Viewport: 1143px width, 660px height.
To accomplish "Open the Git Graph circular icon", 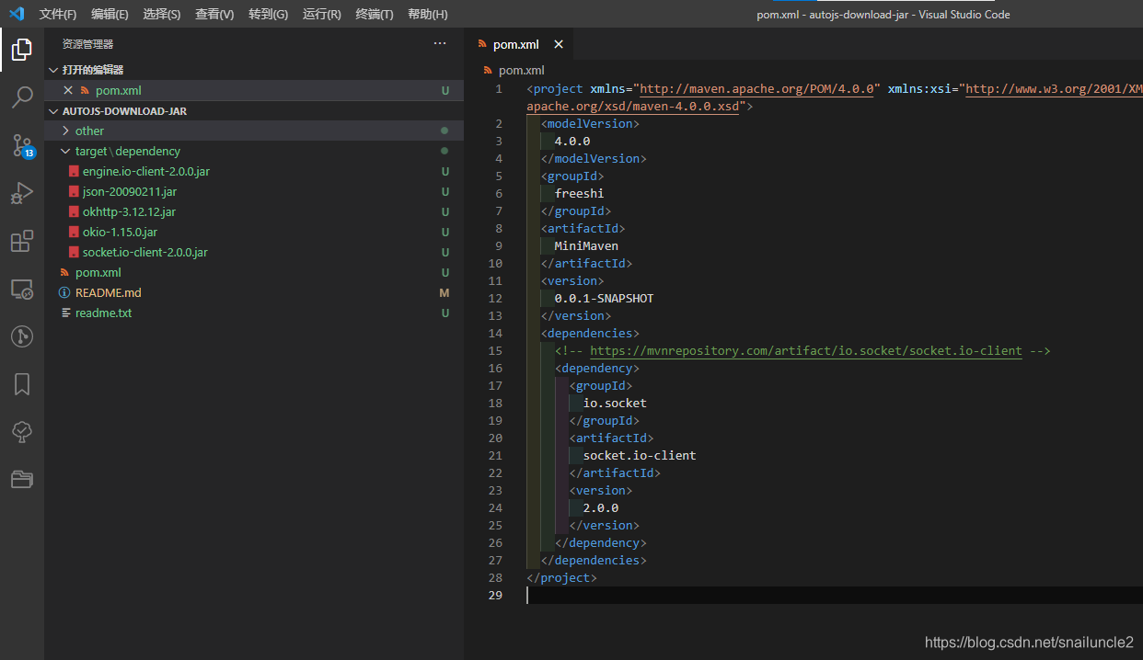I will tap(22, 336).
